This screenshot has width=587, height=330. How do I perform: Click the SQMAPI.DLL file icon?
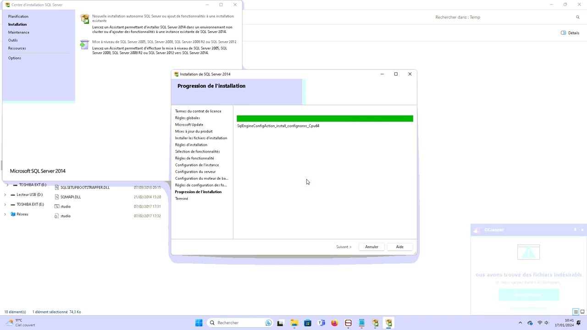[57, 197]
